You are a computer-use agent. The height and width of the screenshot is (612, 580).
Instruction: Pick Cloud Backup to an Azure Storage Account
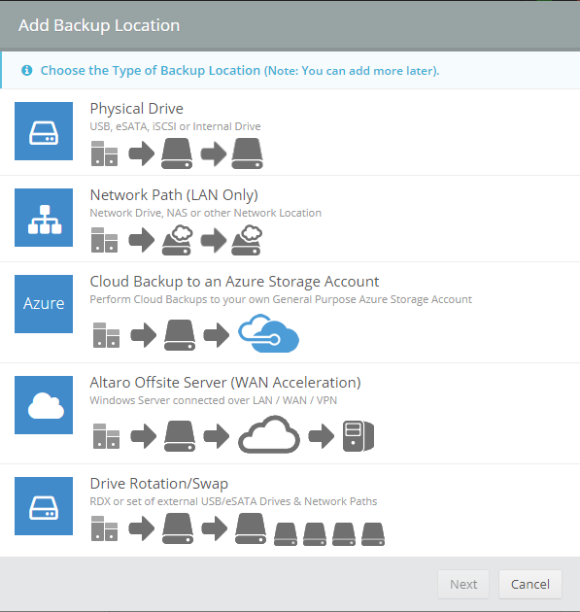tap(234, 282)
